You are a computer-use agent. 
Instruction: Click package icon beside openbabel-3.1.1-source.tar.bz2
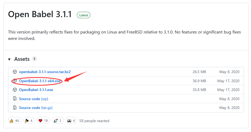(x=15, y=72)
